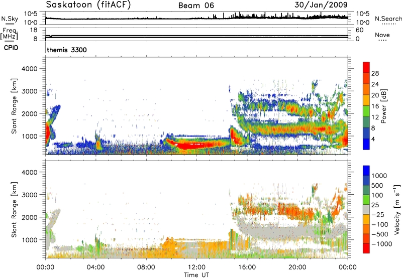Click the '-1000' velocity colorbar value
The width and height of the screenshot is (402, 278).
(x=382, y=244)
